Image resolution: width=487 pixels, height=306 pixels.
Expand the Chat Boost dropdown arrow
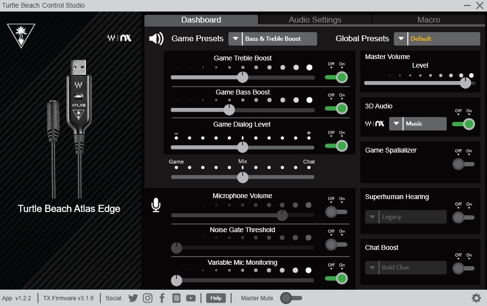click(372, 268)
